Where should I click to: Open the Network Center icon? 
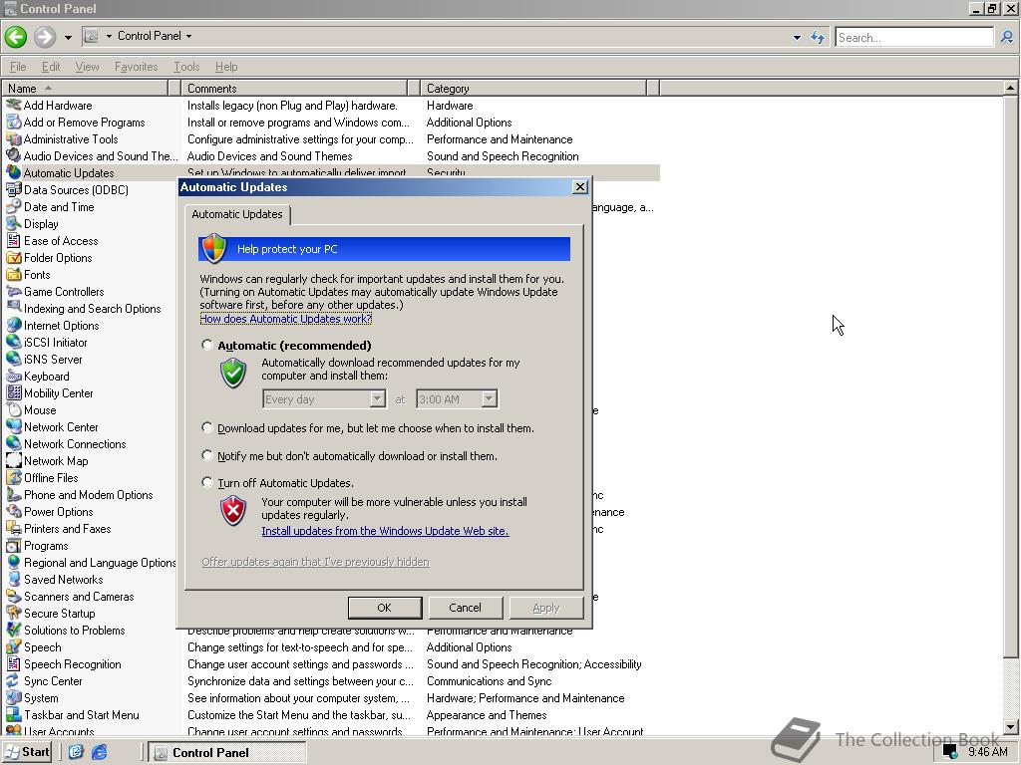[14, 426]
